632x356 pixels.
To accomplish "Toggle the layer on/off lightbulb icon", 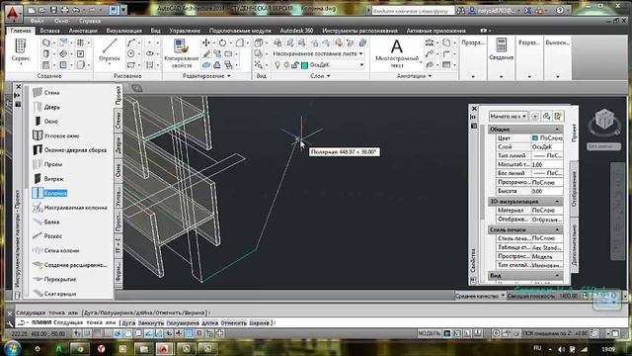I will (x=277, y=65).
